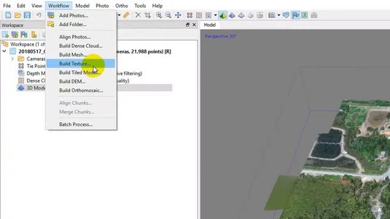Zoom in on the model view
The image size is (390, 219).
(x=158, y=15)
